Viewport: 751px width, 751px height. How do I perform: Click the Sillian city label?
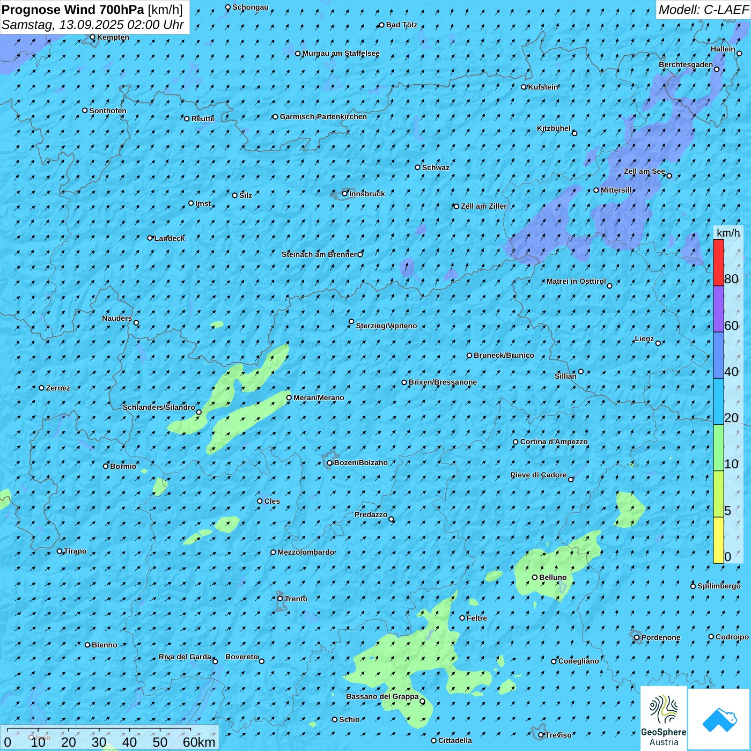pyautogui.click(x=565, y=376)
